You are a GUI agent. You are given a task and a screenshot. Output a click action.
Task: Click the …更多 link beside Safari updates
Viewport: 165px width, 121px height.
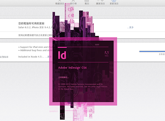tap(130, 27)
